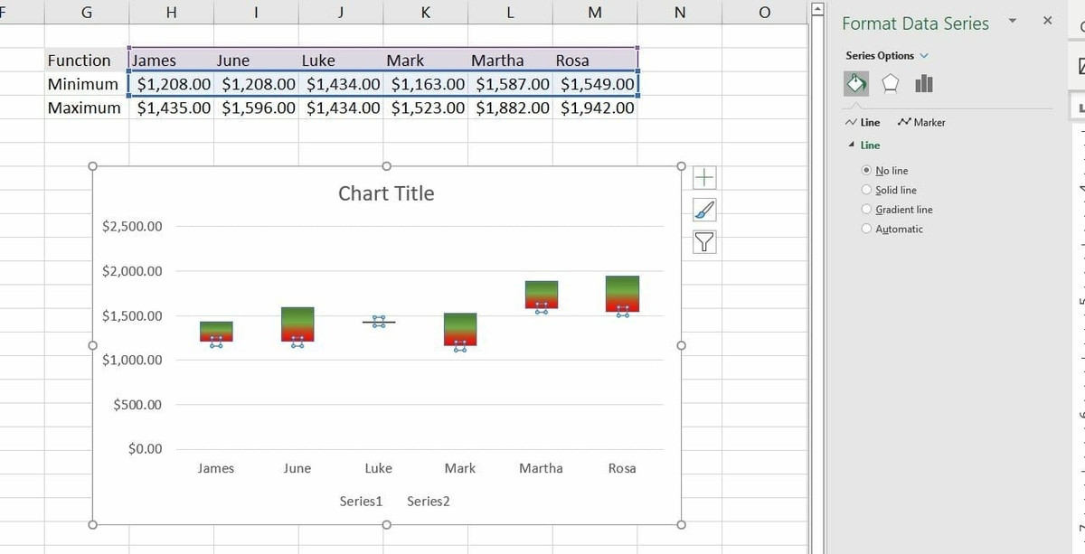Open the Format Data Series pane dropdown
This screenshot has height=554, width=1085.
tap(1012, 23)
